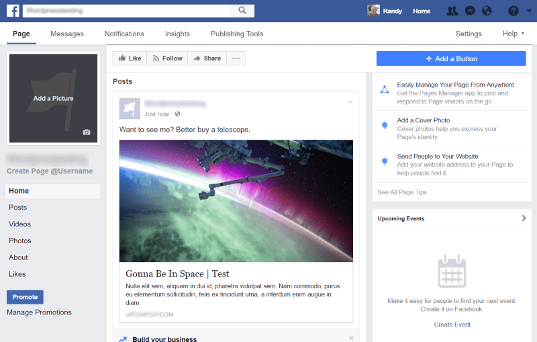Click the Add a Button button

(450, 58)
